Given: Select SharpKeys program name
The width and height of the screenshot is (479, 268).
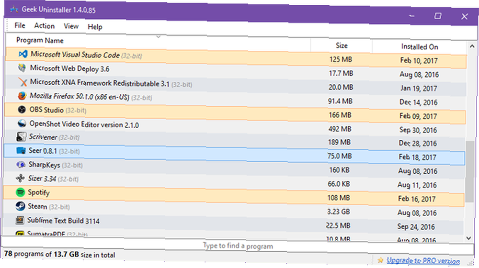Looking at the screenshot, I should click(x=44, y=165).
